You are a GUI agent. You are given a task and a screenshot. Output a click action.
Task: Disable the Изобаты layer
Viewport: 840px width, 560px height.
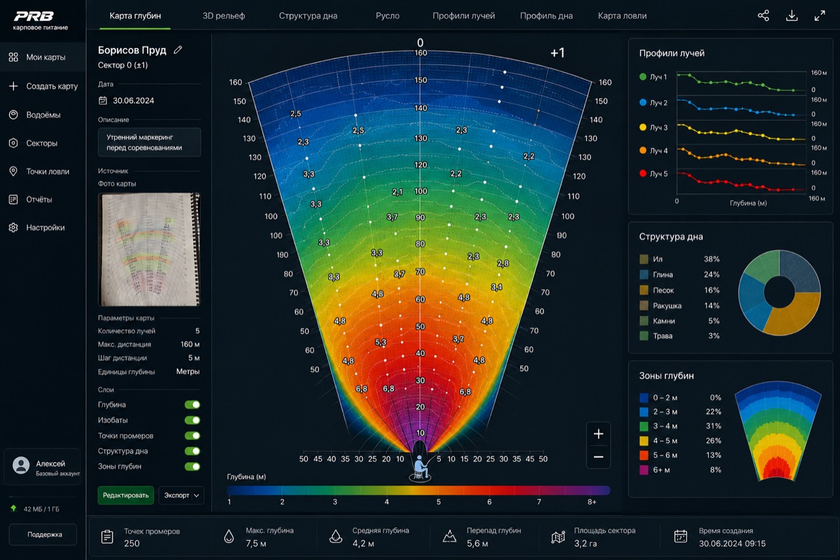[x=192, y=420]
